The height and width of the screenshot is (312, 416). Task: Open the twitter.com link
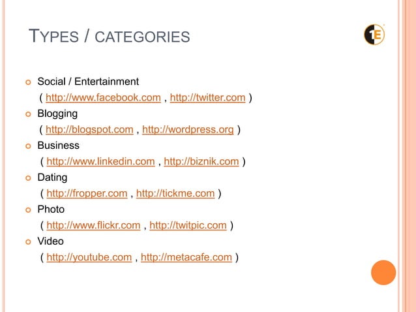[207, 98]
